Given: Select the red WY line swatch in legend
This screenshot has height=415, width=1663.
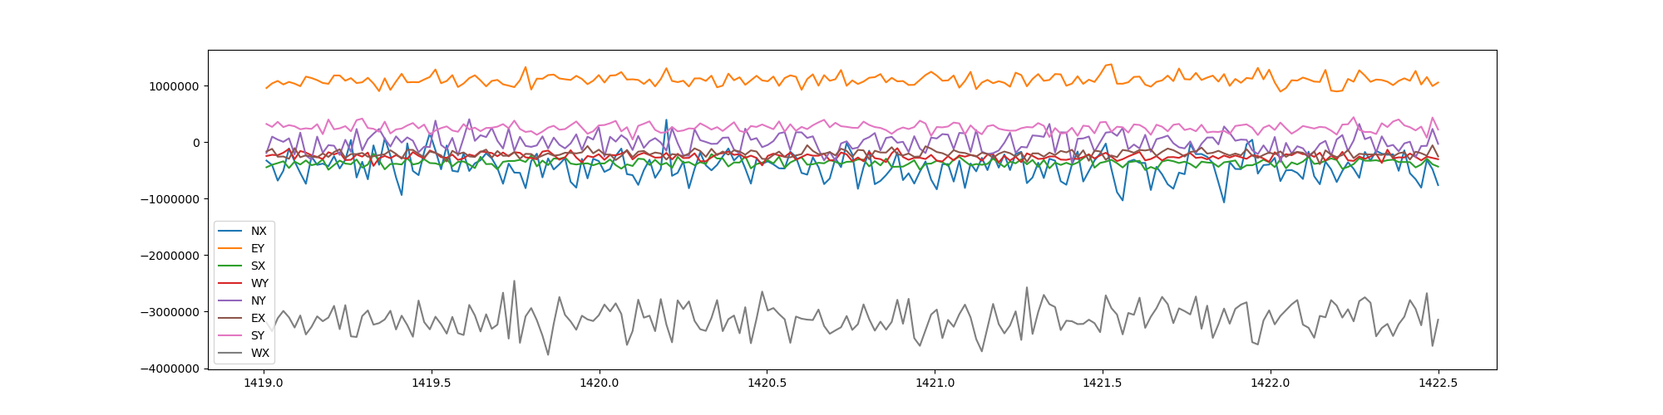Looking at the screenshot, I should (230, 283).
